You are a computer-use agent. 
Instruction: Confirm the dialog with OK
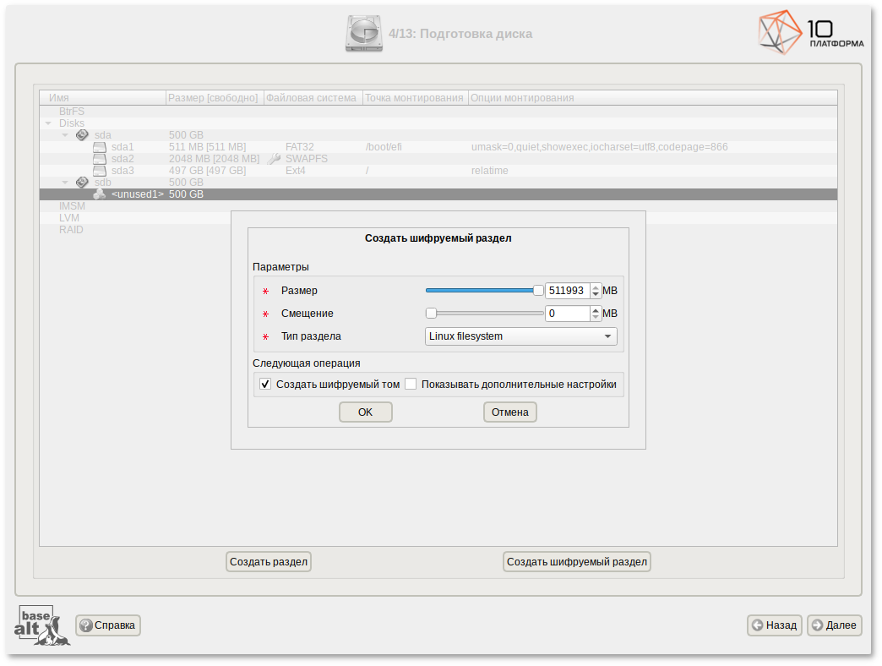[x=366, y=412]
